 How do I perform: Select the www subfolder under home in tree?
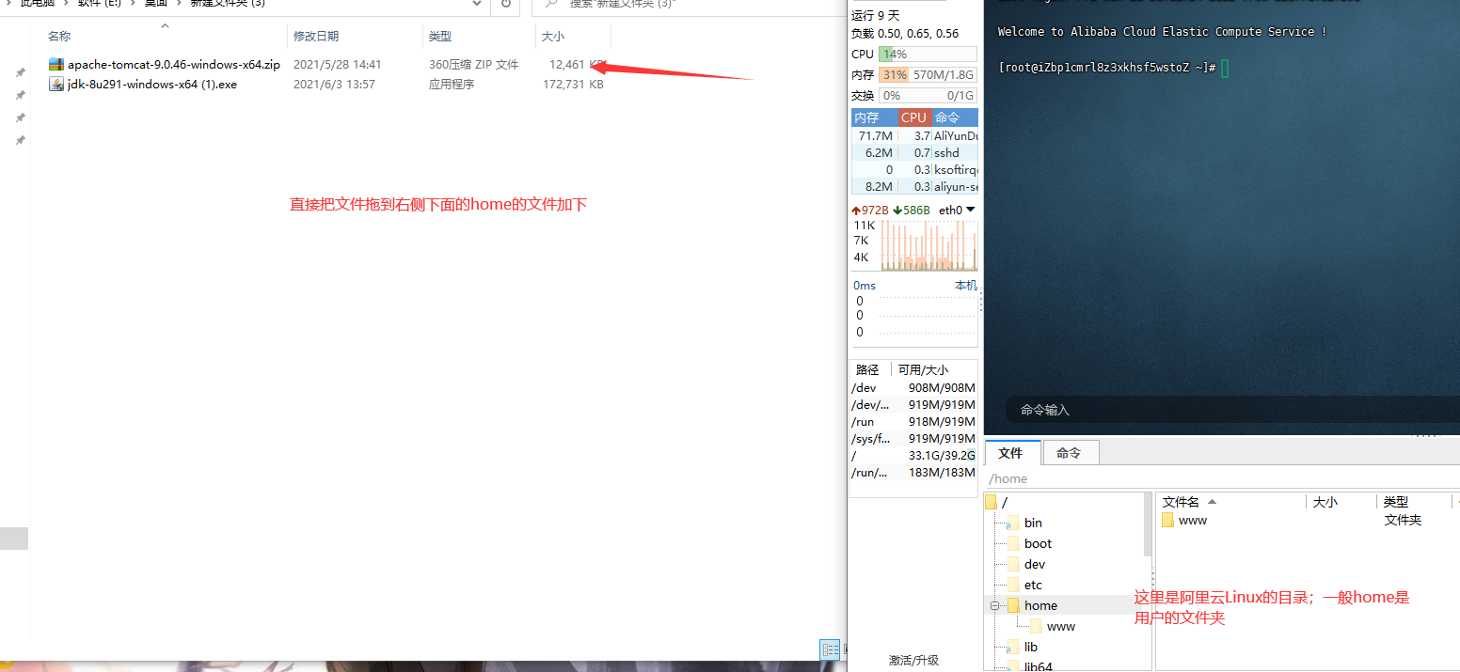(1060, 626)
